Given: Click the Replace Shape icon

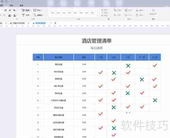Looking at the screenshot, I should click(x=153, y=12).
